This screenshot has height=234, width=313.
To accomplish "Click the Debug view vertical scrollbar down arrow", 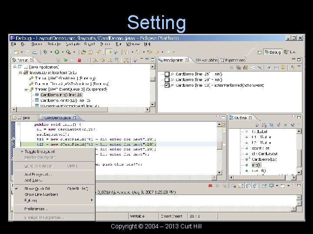I will coord(153,104).
